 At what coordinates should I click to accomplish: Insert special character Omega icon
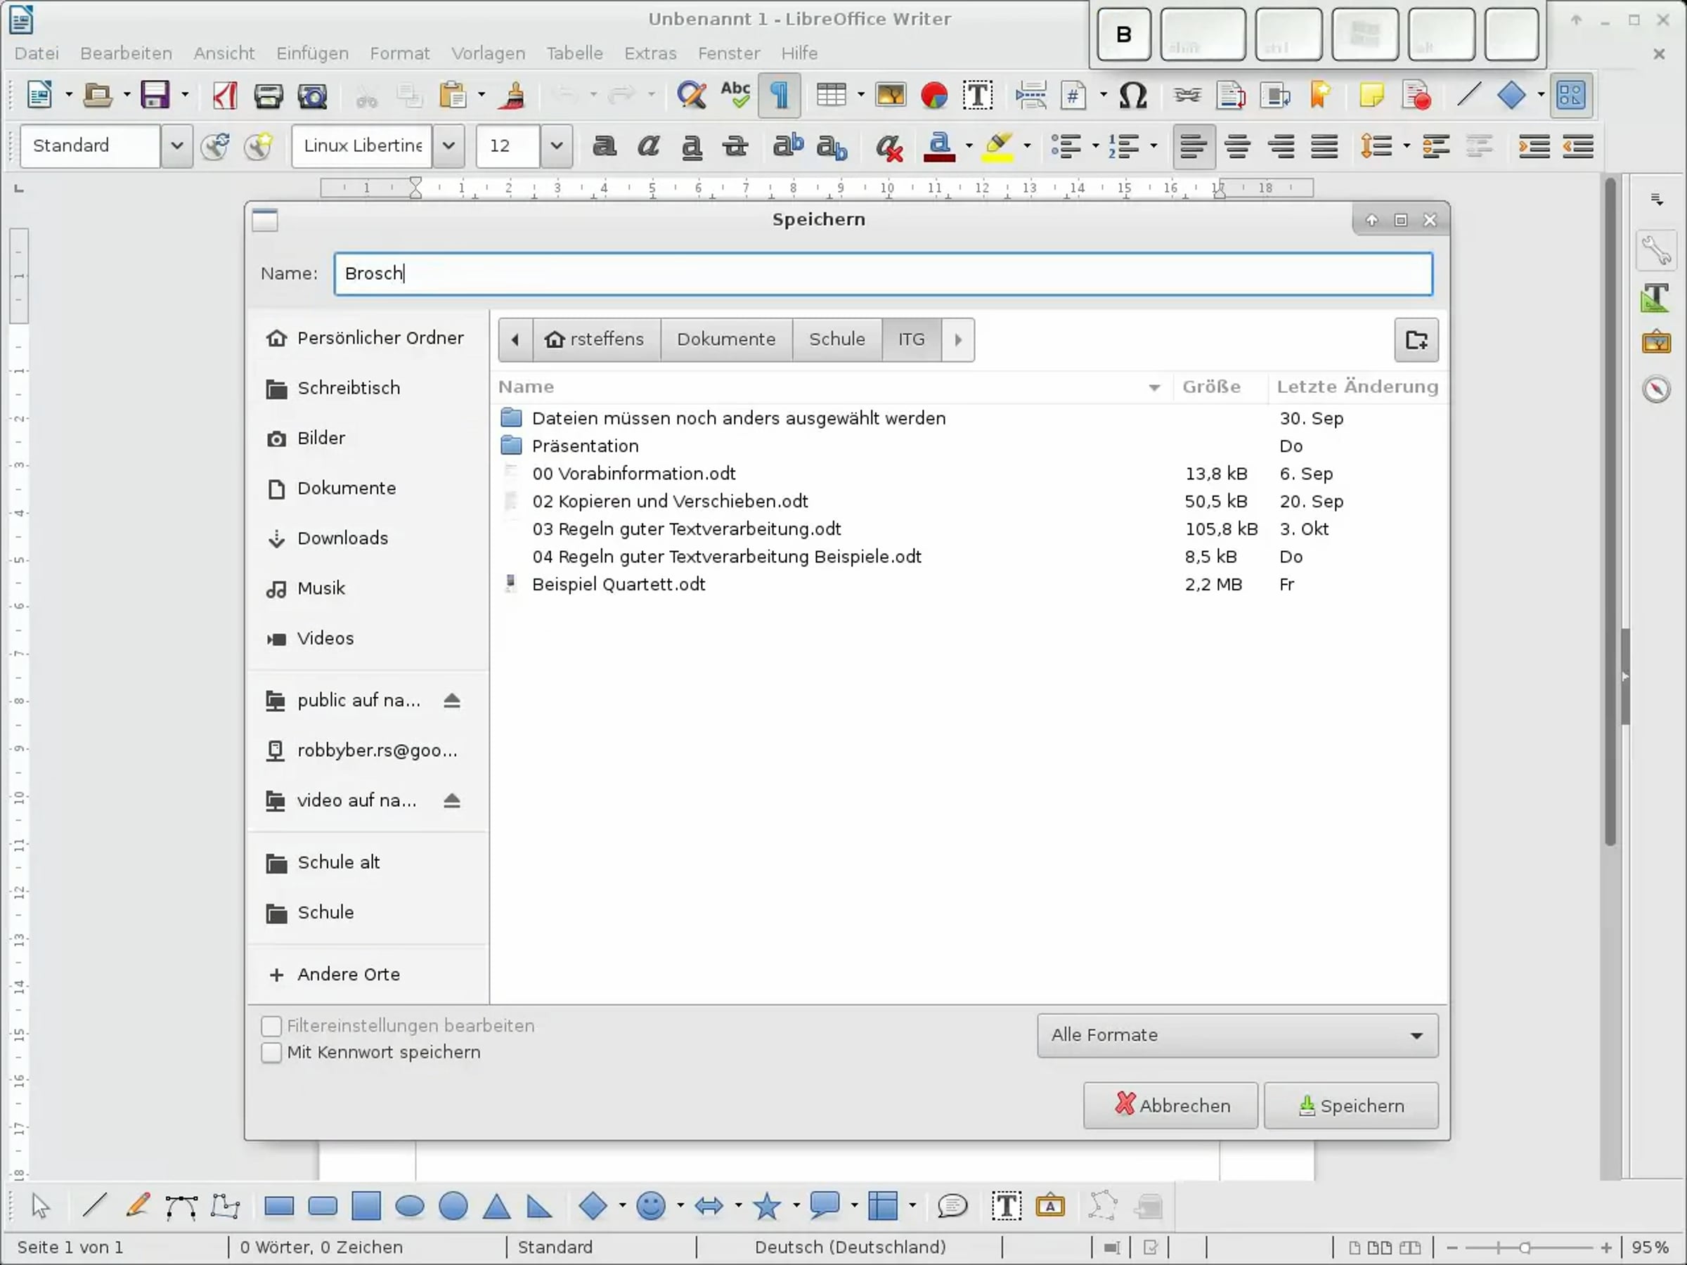click(x=1132, y=96)
